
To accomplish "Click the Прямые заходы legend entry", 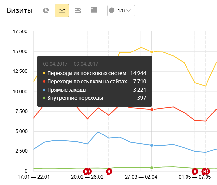I will (x=67, y=90).
